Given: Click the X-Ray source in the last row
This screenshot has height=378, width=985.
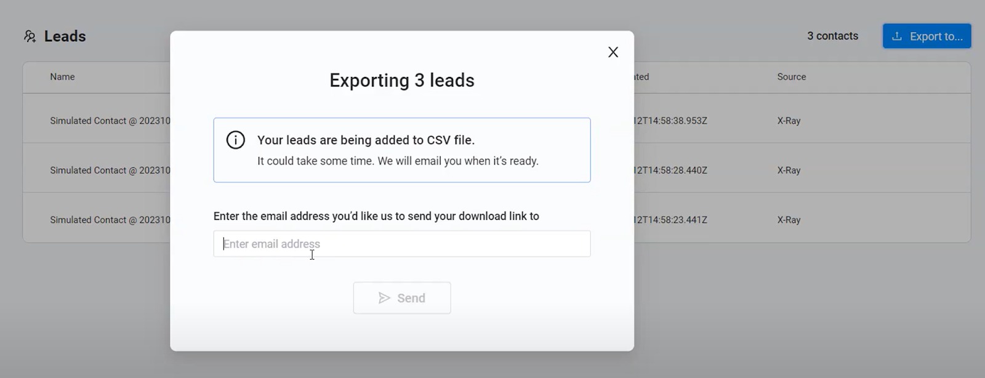Looking at the screenshot, I should pos(789,220).
